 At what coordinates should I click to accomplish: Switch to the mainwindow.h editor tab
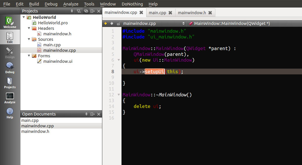point(192,12)
